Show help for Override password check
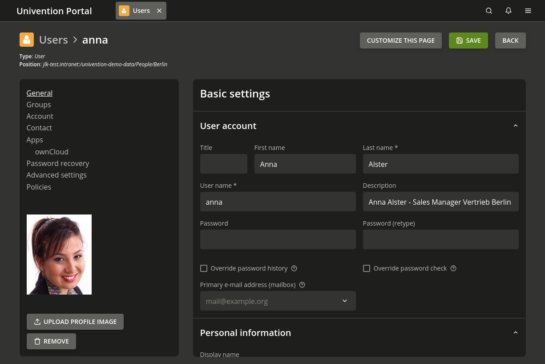 pyautogui.click(x=453, y=268)
